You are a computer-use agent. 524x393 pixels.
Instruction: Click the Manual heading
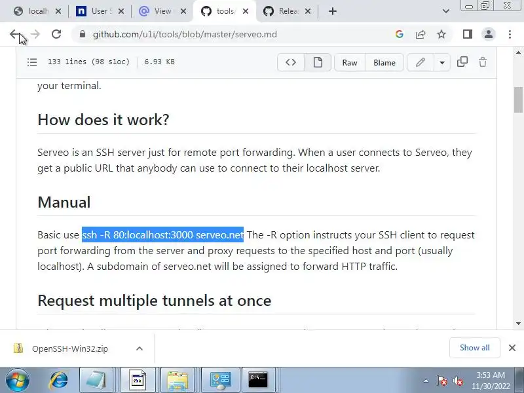[x=64, y=202]
